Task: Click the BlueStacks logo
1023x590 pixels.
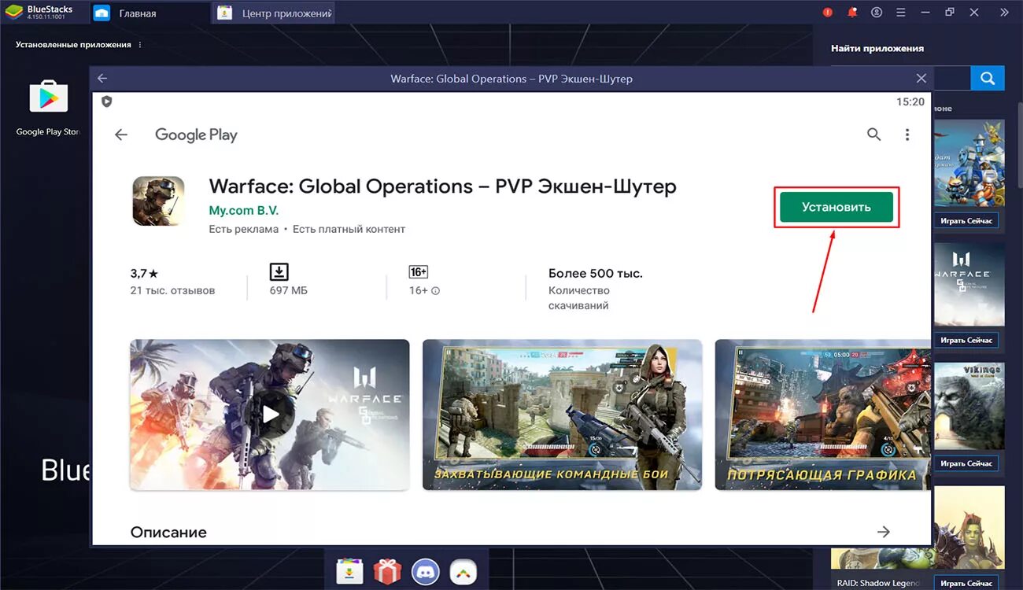Action: (x=14, y=13)
